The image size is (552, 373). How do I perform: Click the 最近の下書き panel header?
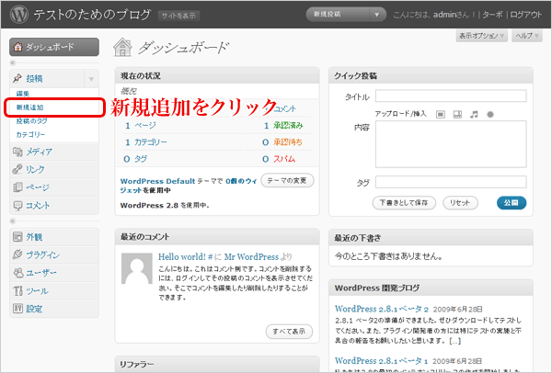coord(431,238)
